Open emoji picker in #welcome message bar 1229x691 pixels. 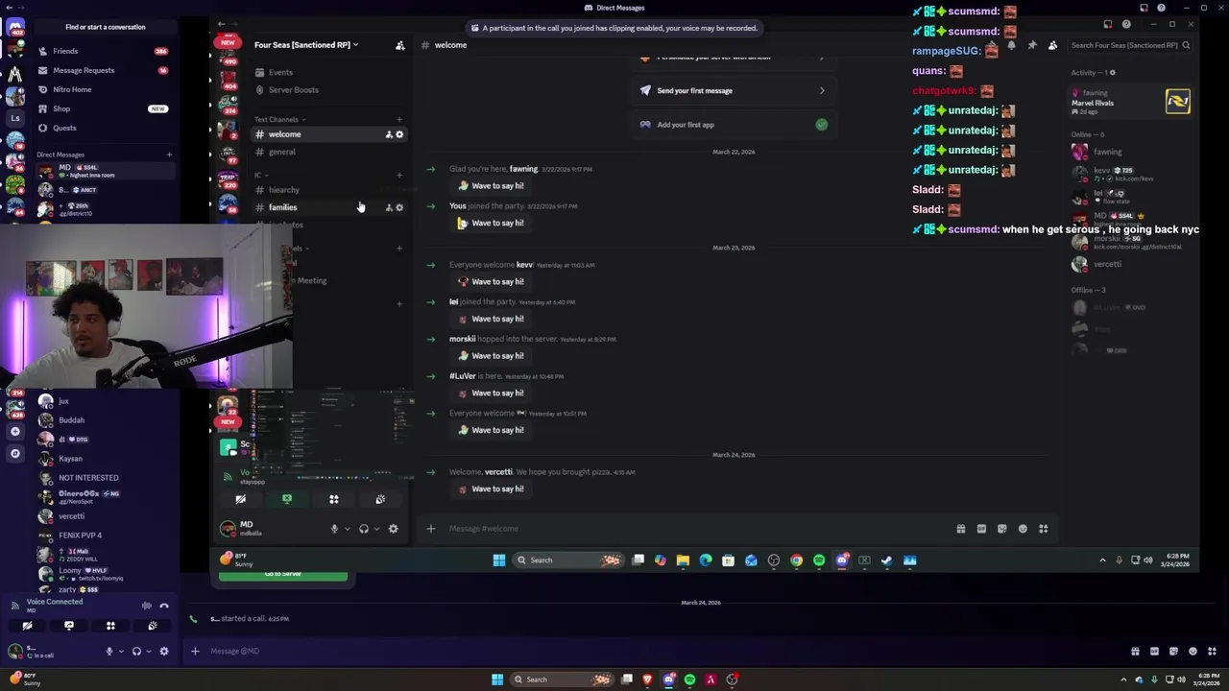(1023, 529)
